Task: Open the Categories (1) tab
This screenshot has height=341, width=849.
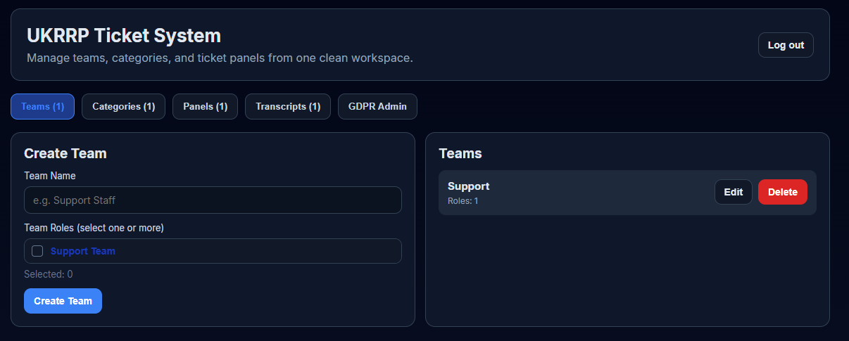Action: 123,107
